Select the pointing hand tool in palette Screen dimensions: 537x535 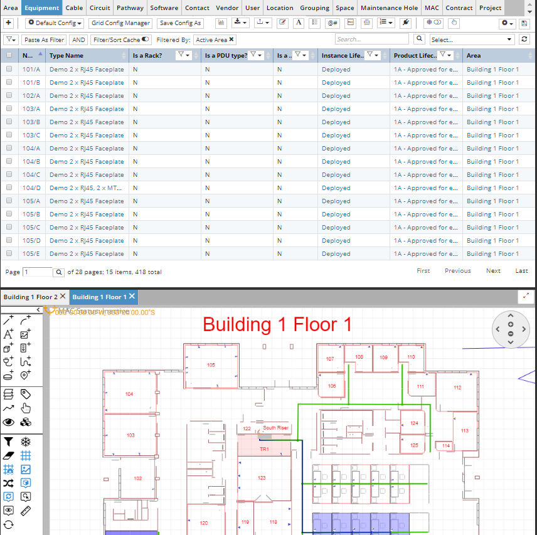(25, 408)
